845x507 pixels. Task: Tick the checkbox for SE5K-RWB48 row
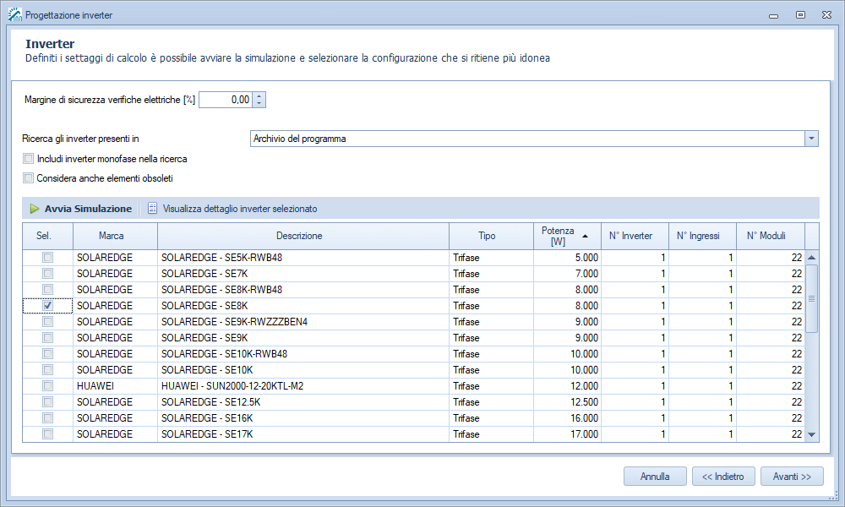pyautogui.click(x=47, y=258)
